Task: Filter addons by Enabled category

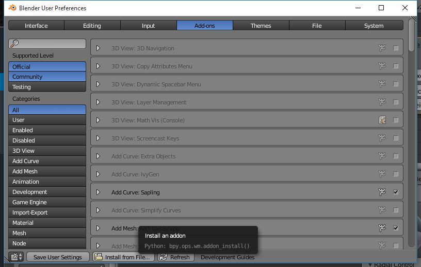Action: point(47,130)
